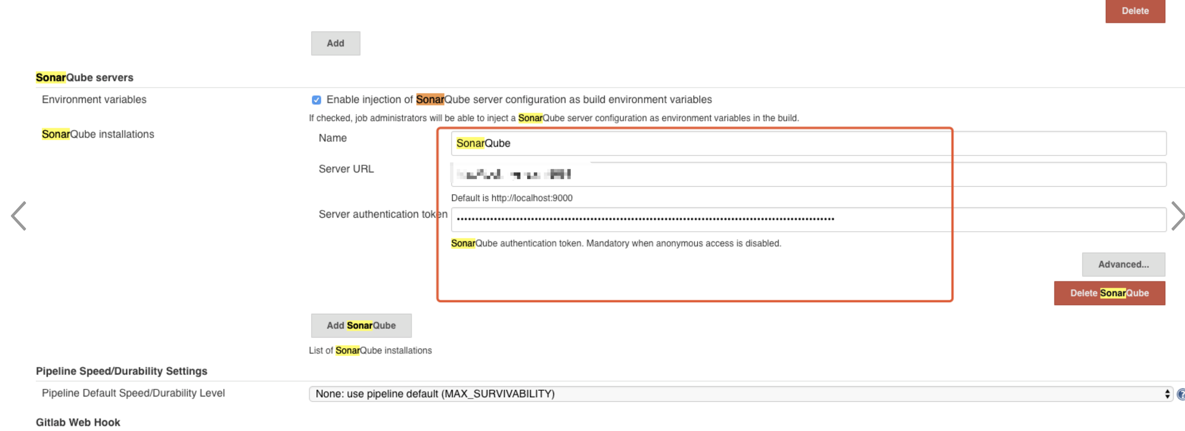Open Pipeline Default Speed/Durability Level dropdown
The width and height of the screenshot is (1185, 431).
pyautogui.click(x=741, y=394)
